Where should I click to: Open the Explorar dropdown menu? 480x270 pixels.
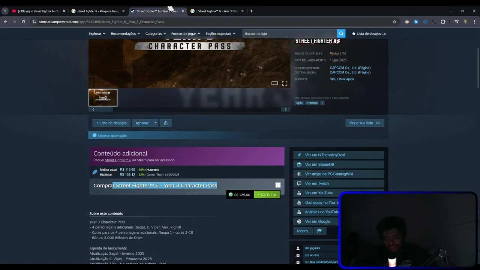(97, 33)
